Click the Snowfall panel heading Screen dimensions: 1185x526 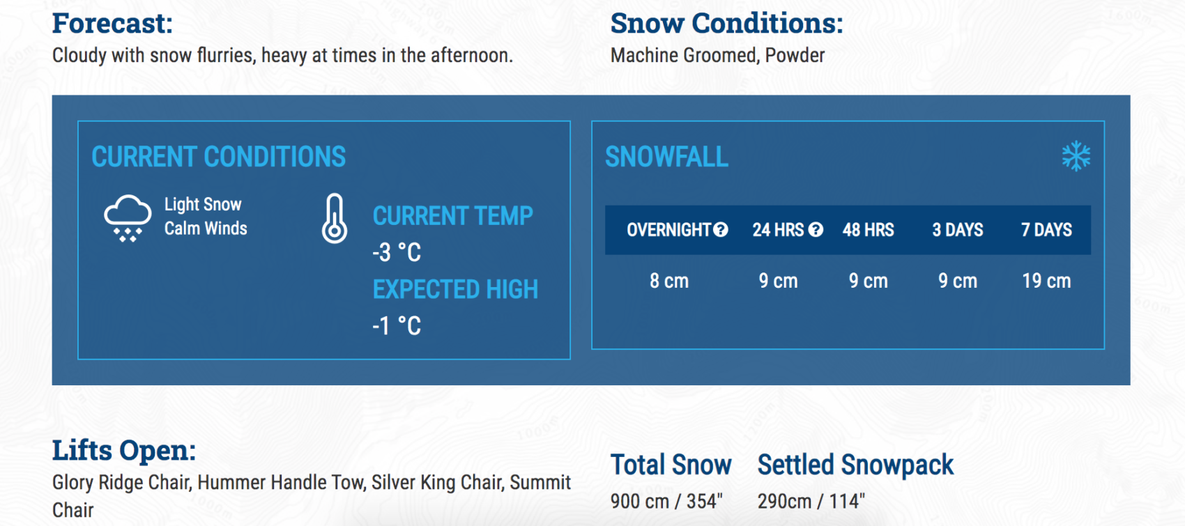click(666, 157)
